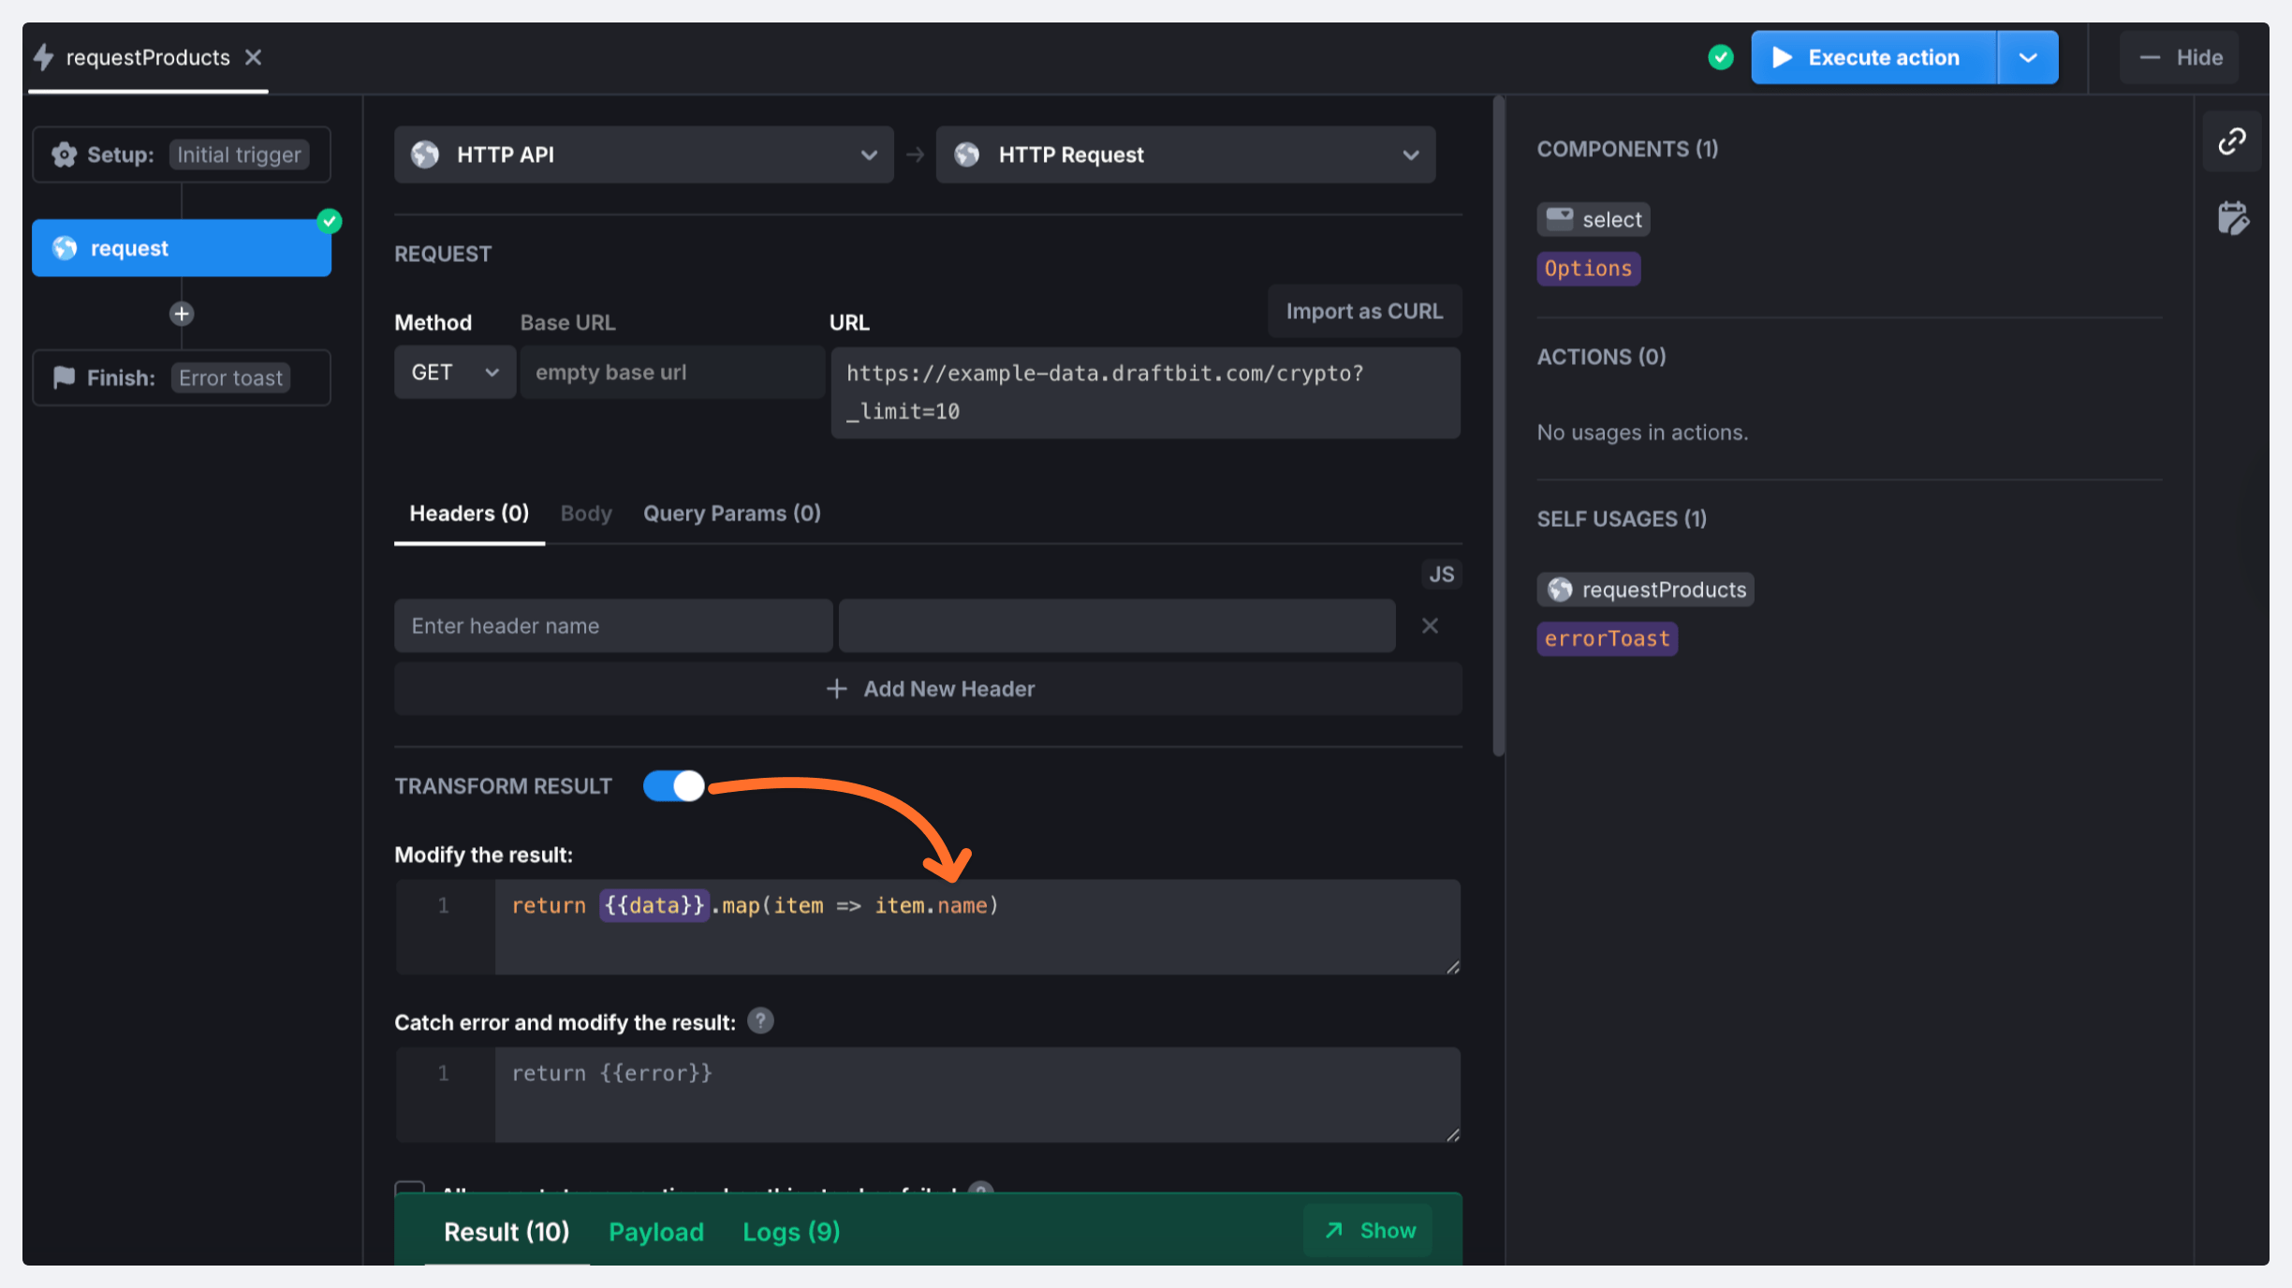Click the green success status icon
Image resolution: width=2292 pixels, height=1288 pixels.
tap(1720, 58)
